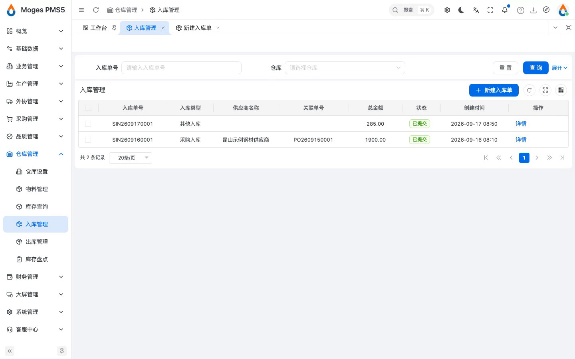
Task: Expand the 财务管理 sidebar menu
Action: tap(36, 277)
